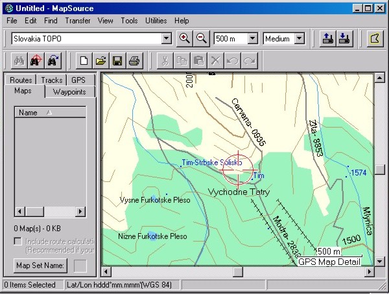Image resolution: width=389 pixels, height=294 pixels.
Task: Switch to the Waypoints tab
Action: point(69,92)
